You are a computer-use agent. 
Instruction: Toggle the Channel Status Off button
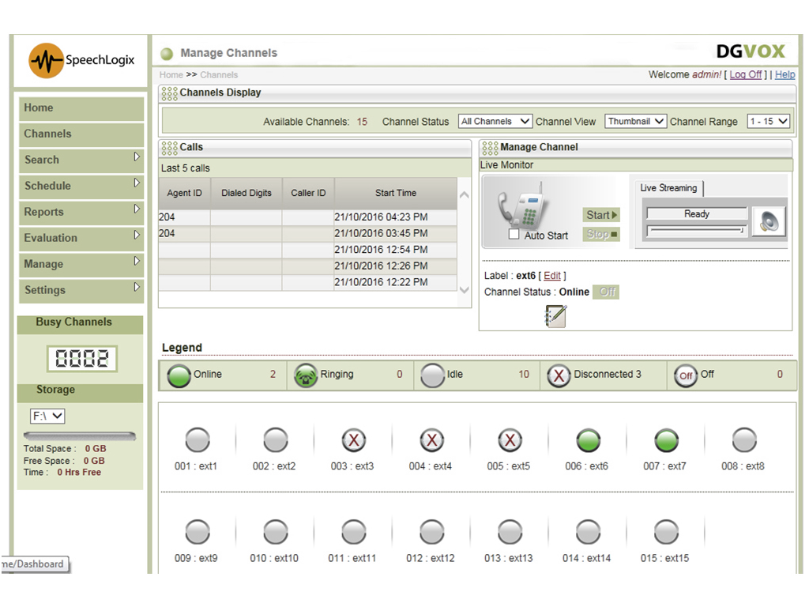click(606, 292)
